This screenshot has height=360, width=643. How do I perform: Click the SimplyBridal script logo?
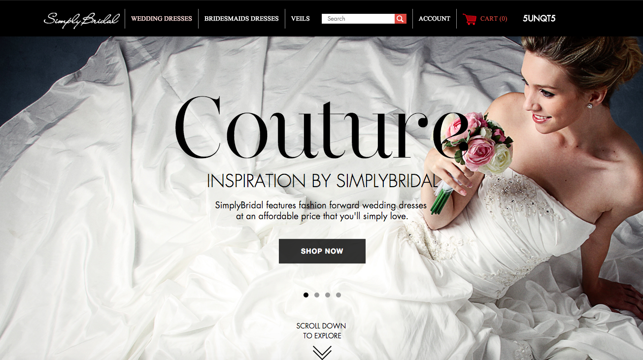(81, 19)
